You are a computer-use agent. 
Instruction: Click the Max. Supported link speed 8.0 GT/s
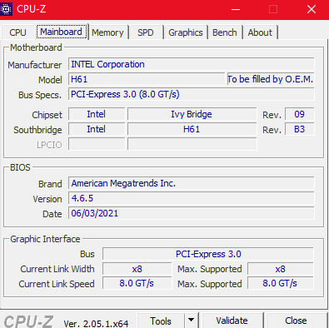281,283
